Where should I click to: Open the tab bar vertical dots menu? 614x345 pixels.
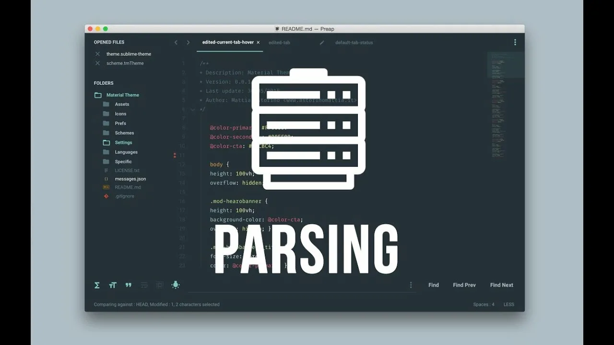coord(515,42)
